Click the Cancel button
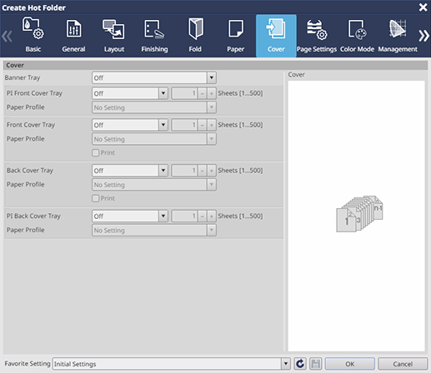Image resolution: width=431 pixels, height=373 pixels. click(x=403, y=364)
